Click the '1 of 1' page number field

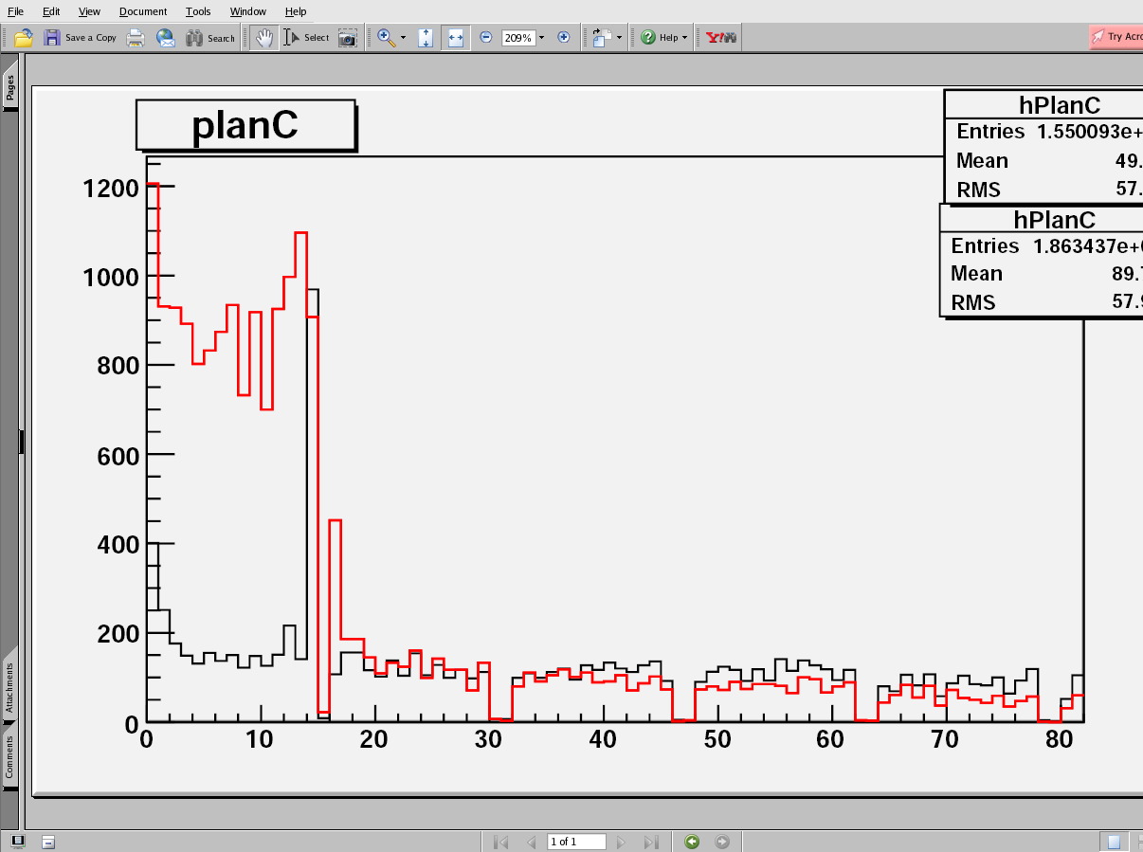coord(576,842)
